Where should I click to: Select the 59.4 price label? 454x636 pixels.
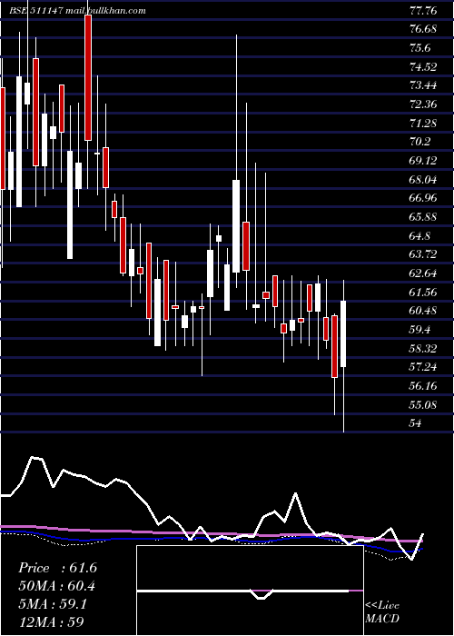point(420,329)
